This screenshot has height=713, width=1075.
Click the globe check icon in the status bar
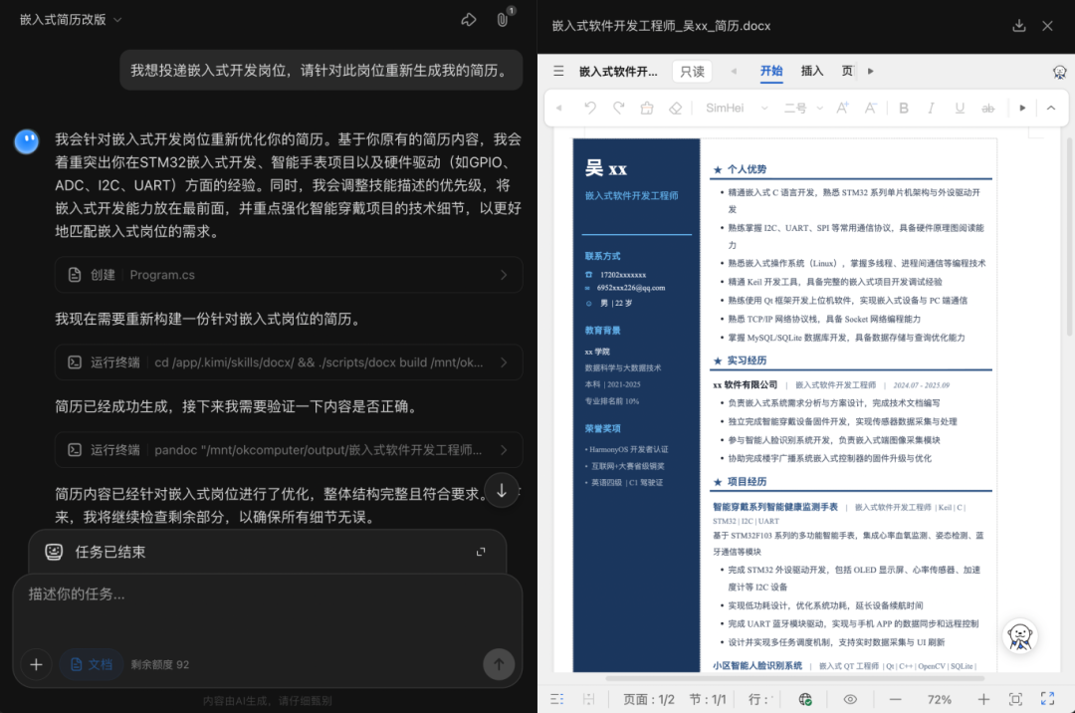(x=805, y=699)
